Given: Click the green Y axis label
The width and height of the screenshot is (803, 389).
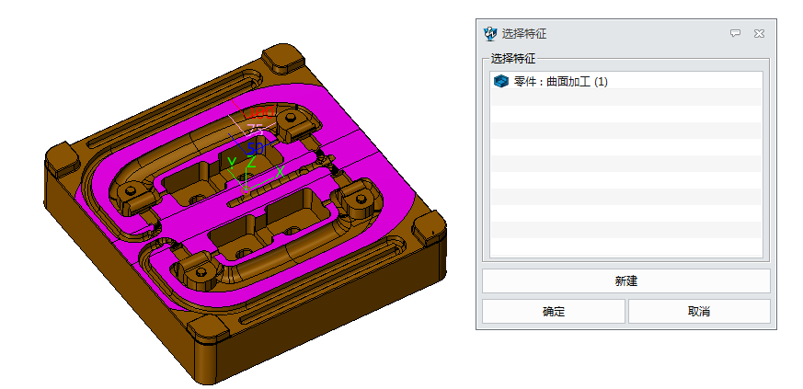Looking at the screenshot, I should click(x=232, y=163).
